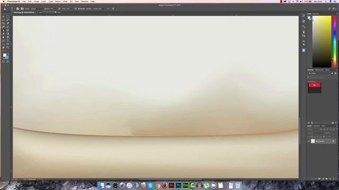Screen dimensions: 339x190
Task: Select the Rectangle shape tool
Action: (x=7, y=44)
